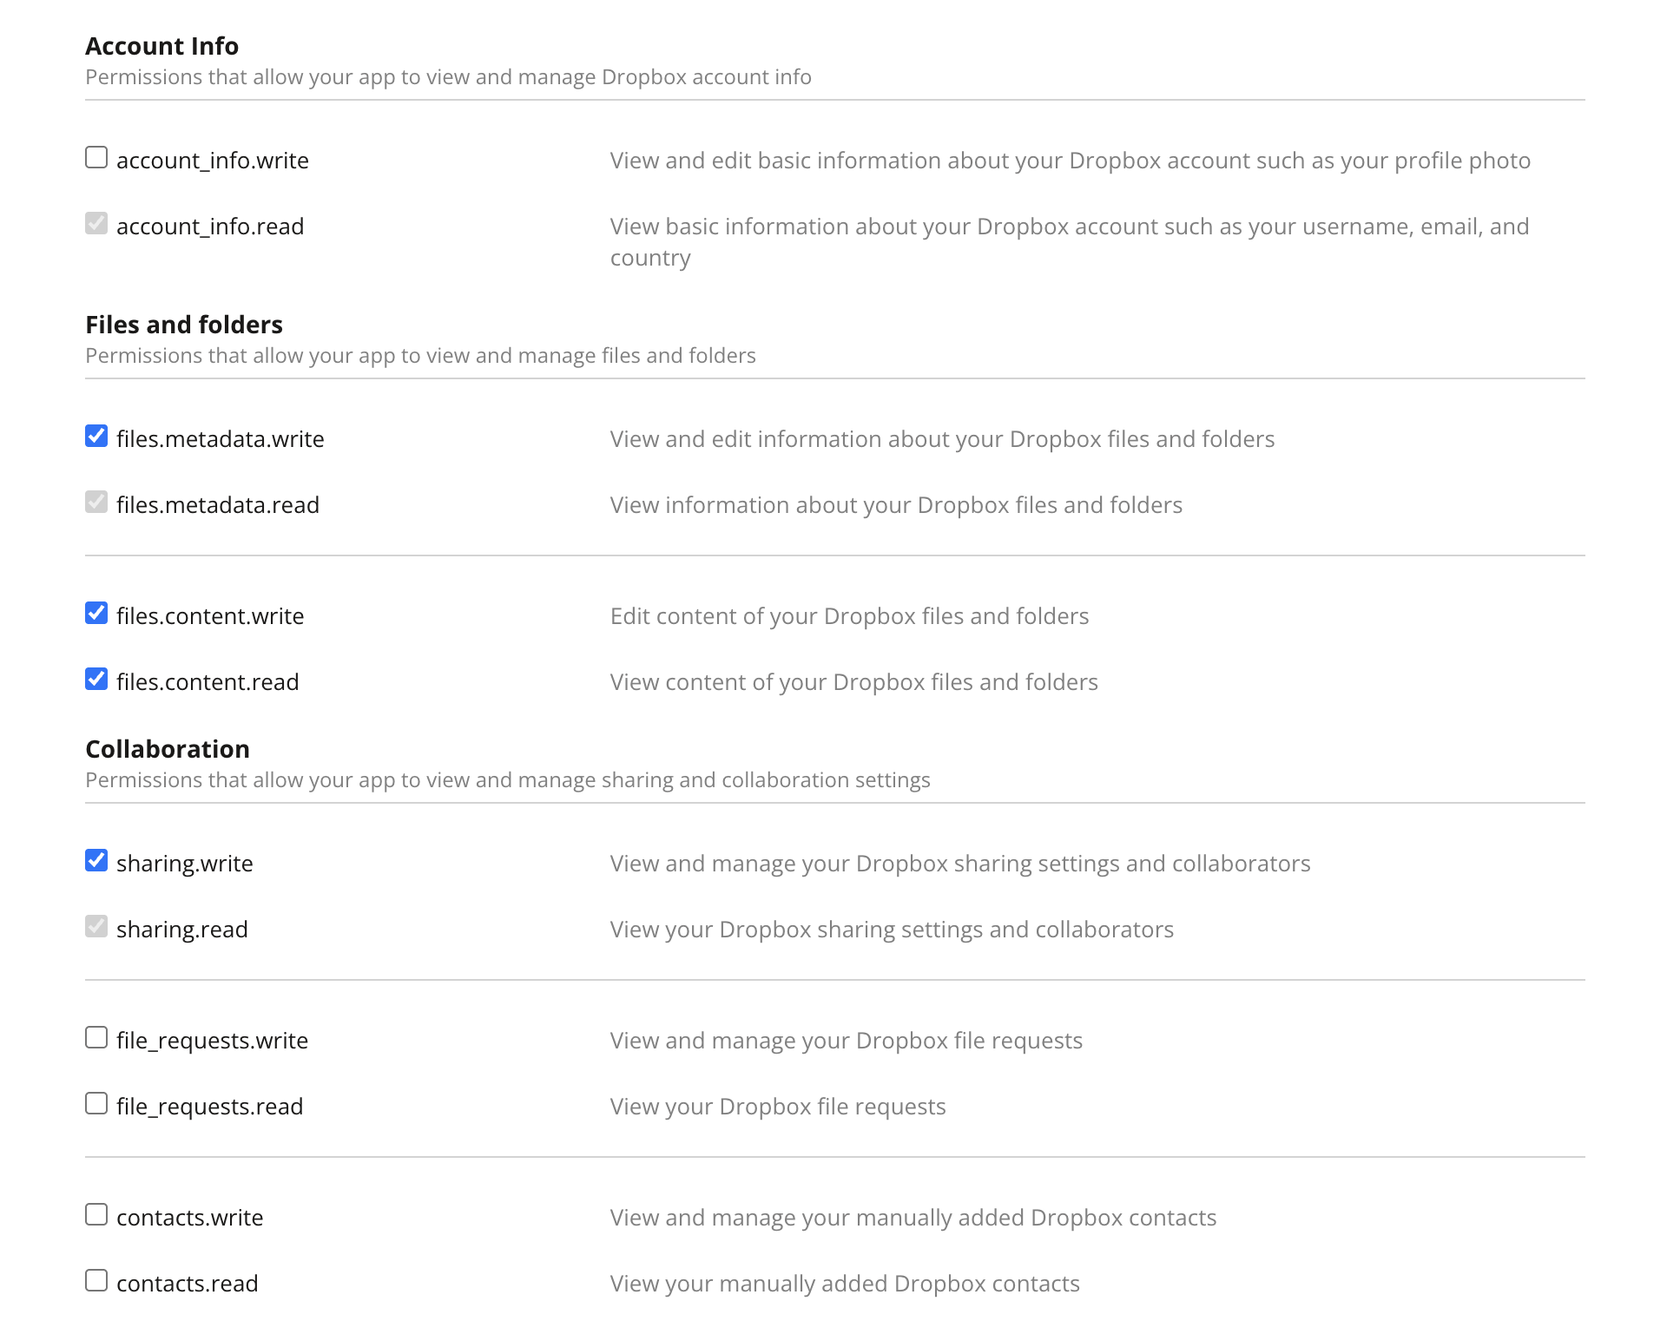Click the file_requests.write label text

click(x=213, y=1041)
